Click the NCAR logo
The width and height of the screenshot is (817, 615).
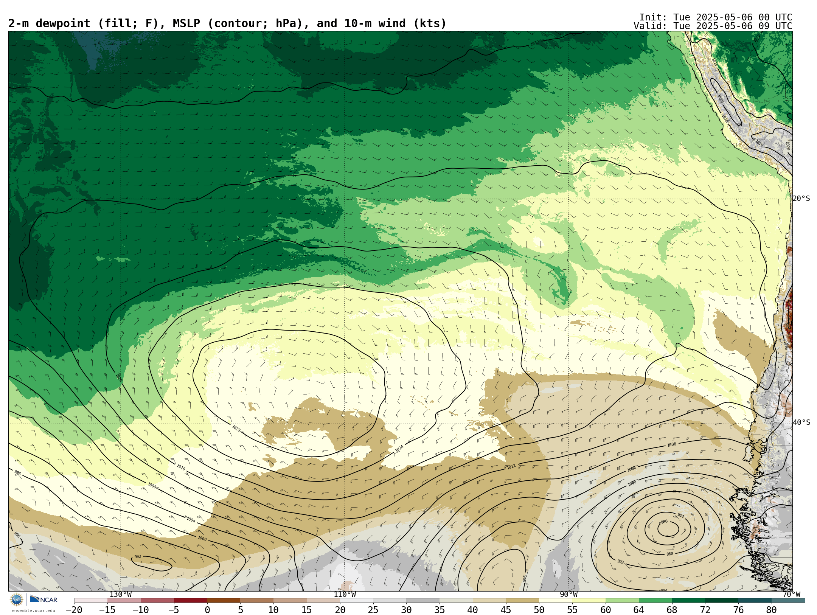point(43,599)
